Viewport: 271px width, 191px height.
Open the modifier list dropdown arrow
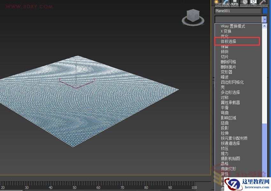click(x=264, y=19)
